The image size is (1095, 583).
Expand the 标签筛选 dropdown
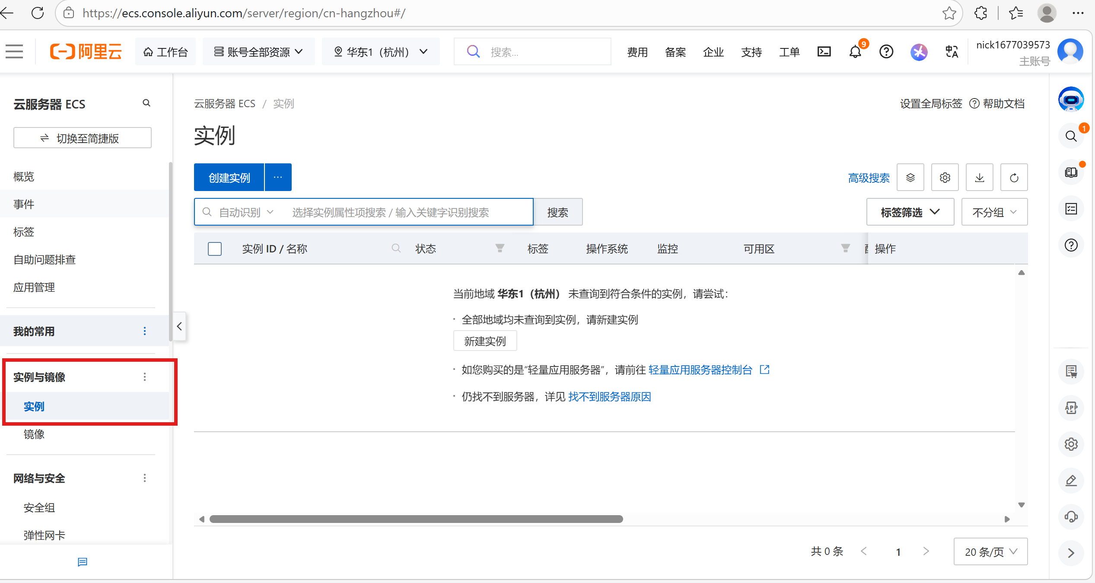coord(910,212)
